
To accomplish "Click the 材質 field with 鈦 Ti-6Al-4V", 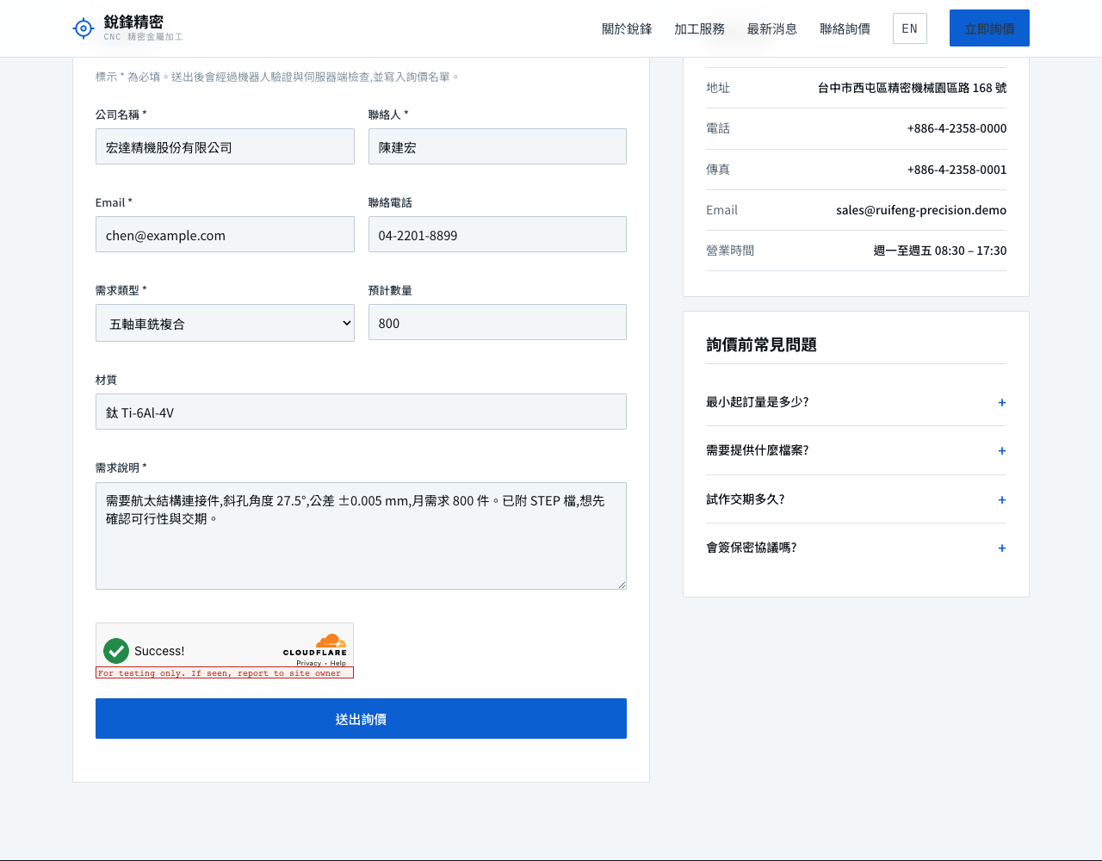I will pyautogui.click(x=361, y=412).
